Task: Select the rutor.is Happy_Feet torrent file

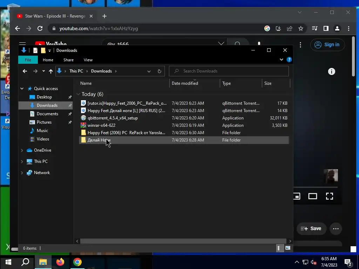Action: 184,103
